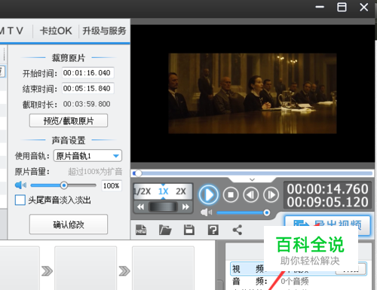Click the 00:00:14.760 current time display

(x=327, y=189)
